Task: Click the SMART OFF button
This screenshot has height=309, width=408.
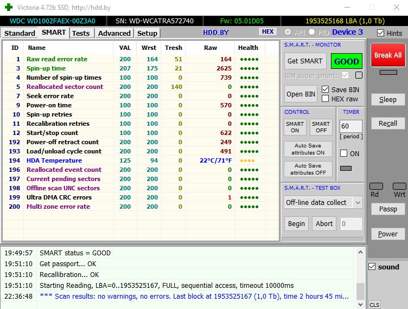Action: 321,127
